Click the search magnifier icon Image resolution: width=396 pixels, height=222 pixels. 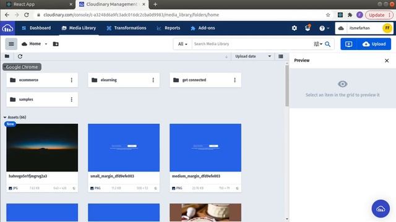coord(327,44)
